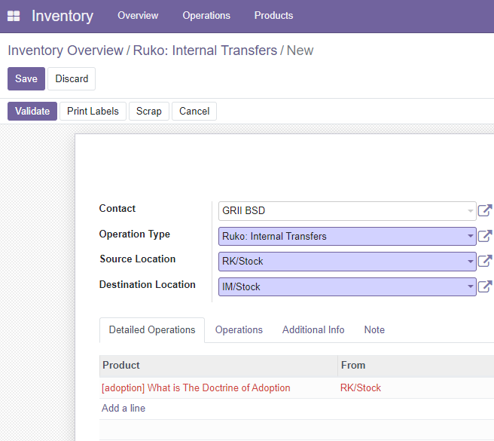Open Contact external link icon
494x441 pixels.
(x=485, y=210)
